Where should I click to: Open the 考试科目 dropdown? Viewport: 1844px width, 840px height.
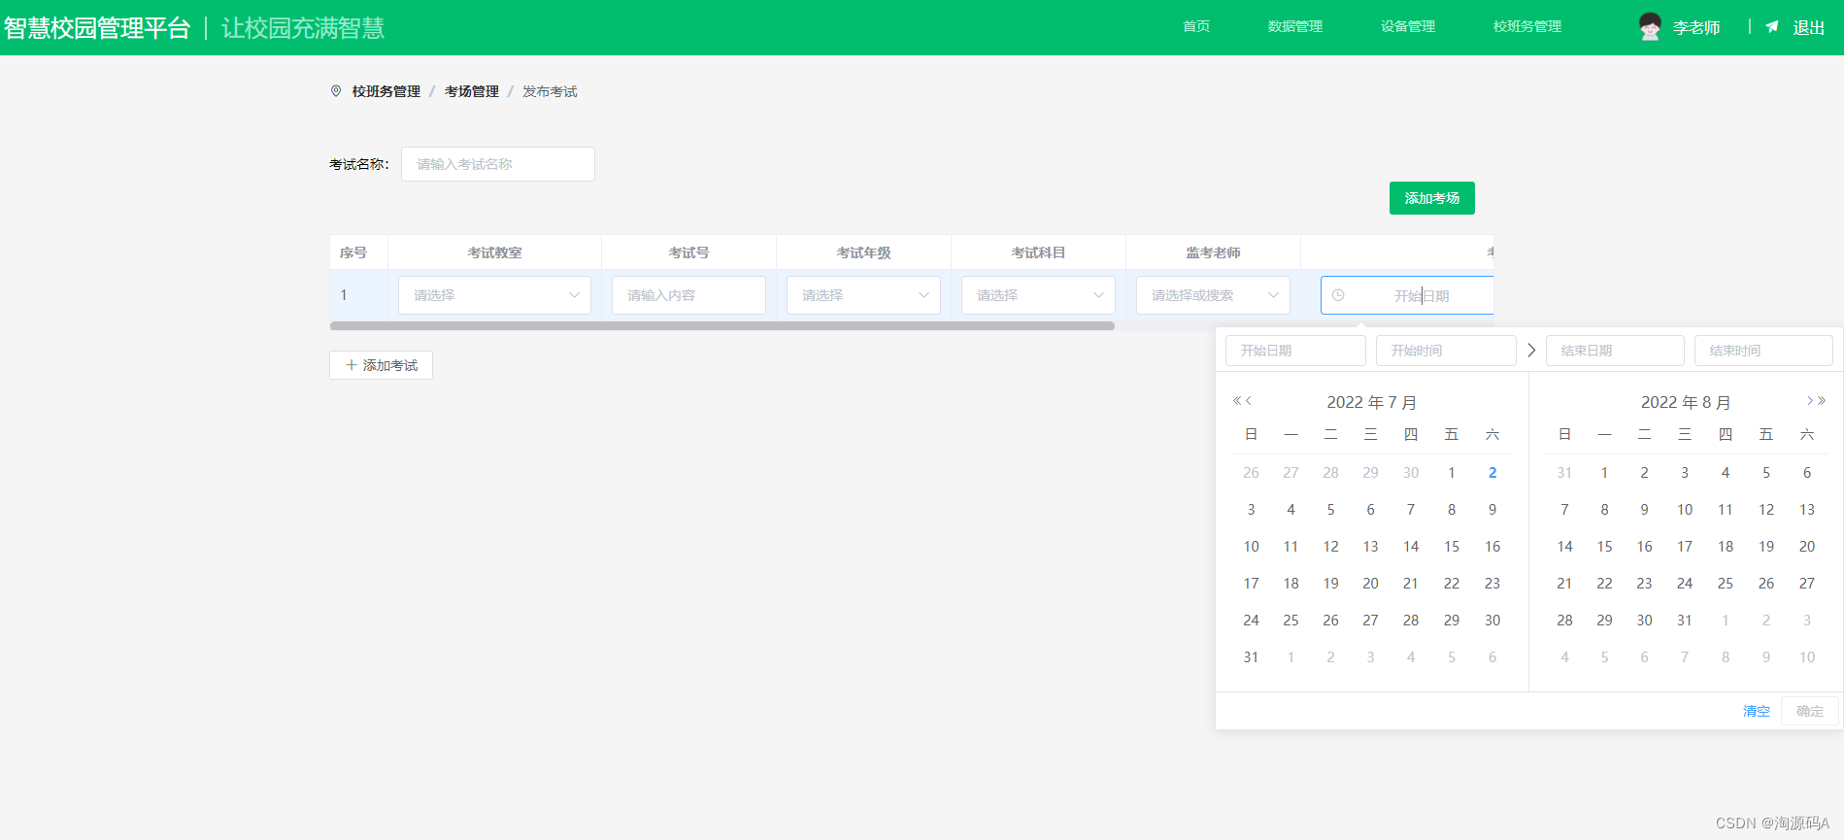click(1038, 295)
